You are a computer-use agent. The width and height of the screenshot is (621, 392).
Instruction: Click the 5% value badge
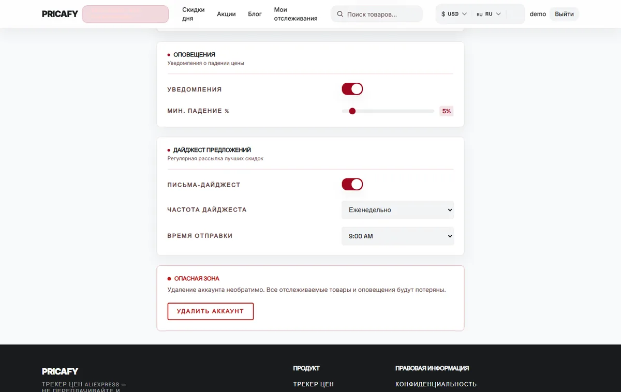[446, 111]
